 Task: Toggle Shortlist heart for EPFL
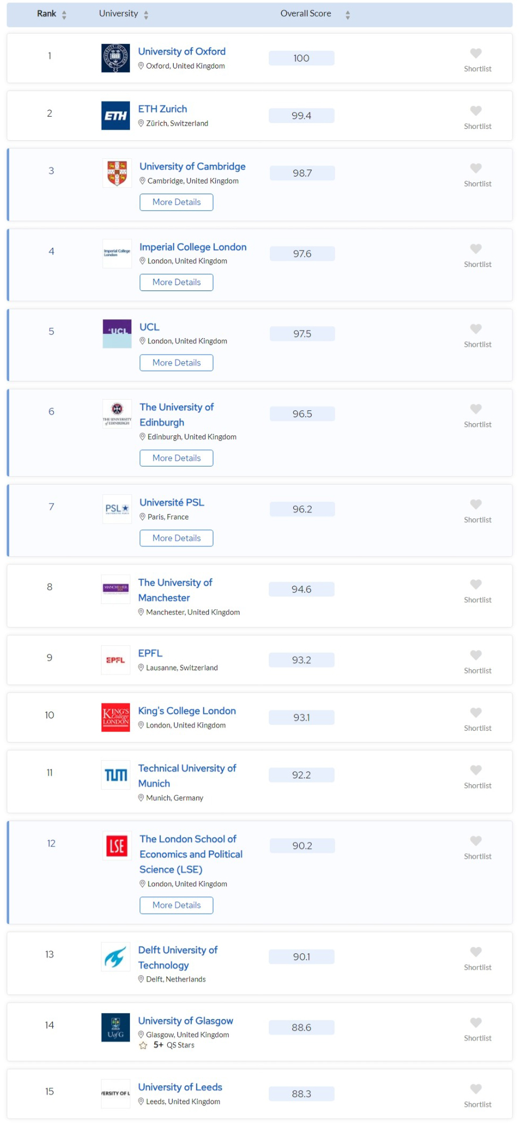476,655
